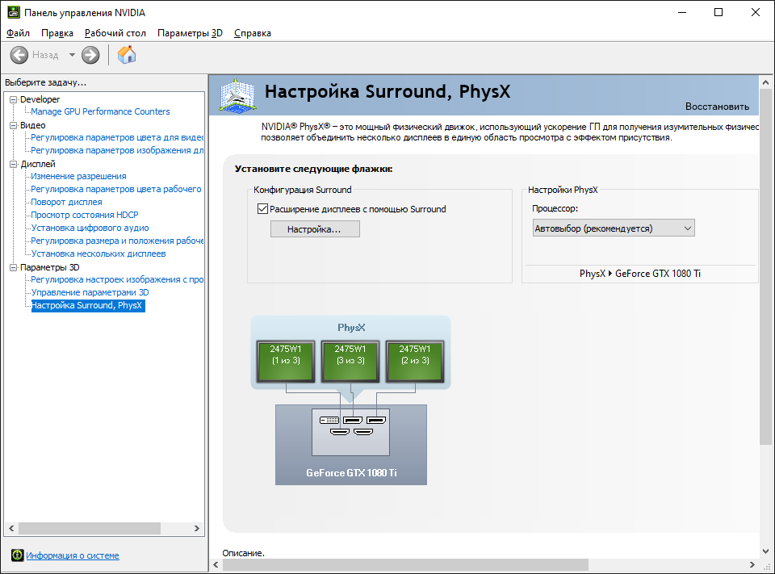775x574 pixels.
Task: Click the main panel scroll right arrow
Action: 752,564
